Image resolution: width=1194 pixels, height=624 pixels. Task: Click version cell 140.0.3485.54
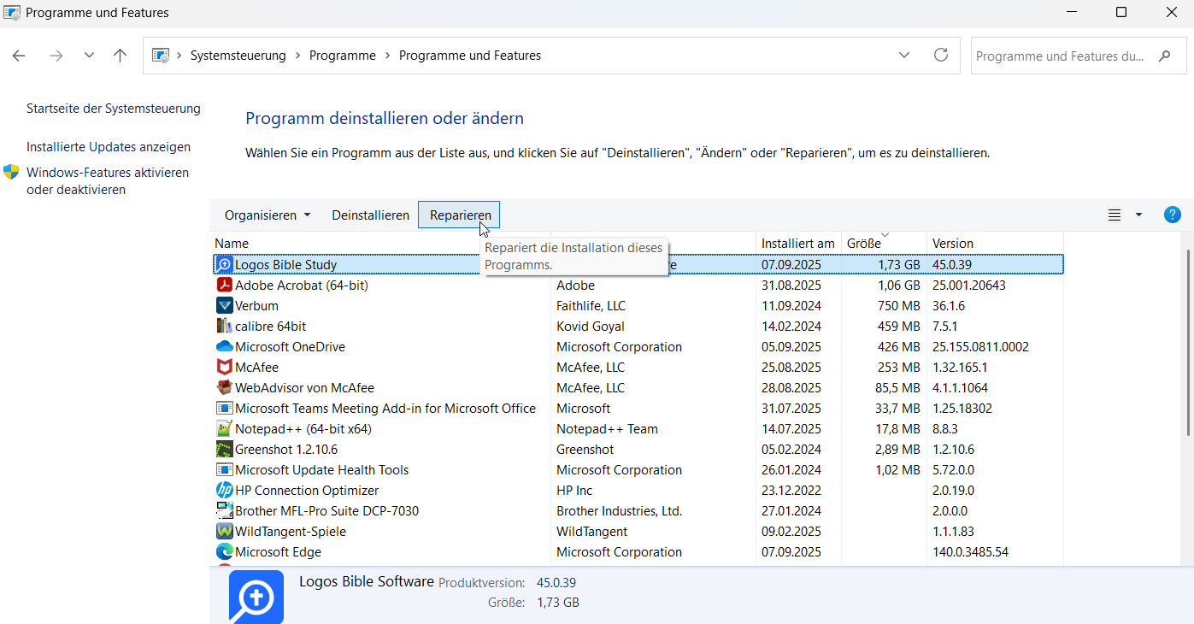pos(970,551)
